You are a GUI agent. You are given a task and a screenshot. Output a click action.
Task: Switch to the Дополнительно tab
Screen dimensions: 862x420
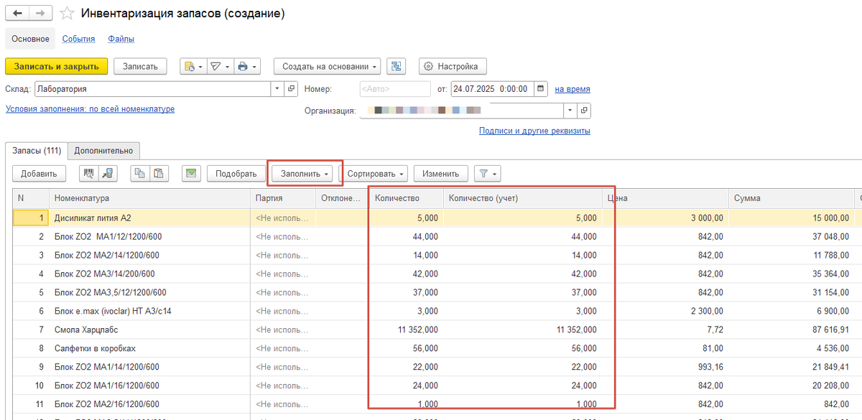(x=104, y=151)
